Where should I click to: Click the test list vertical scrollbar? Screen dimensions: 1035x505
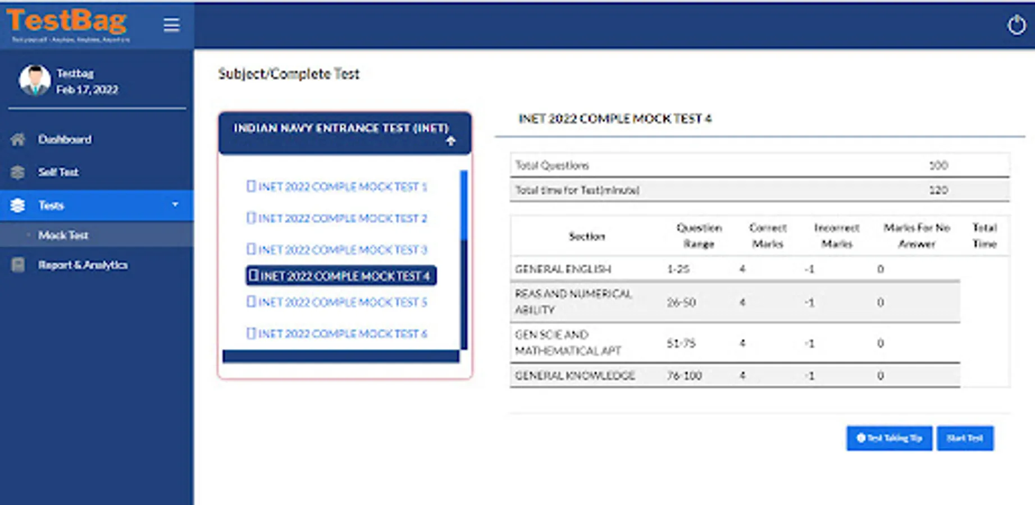pyautogui.click(x=464, y=260)
